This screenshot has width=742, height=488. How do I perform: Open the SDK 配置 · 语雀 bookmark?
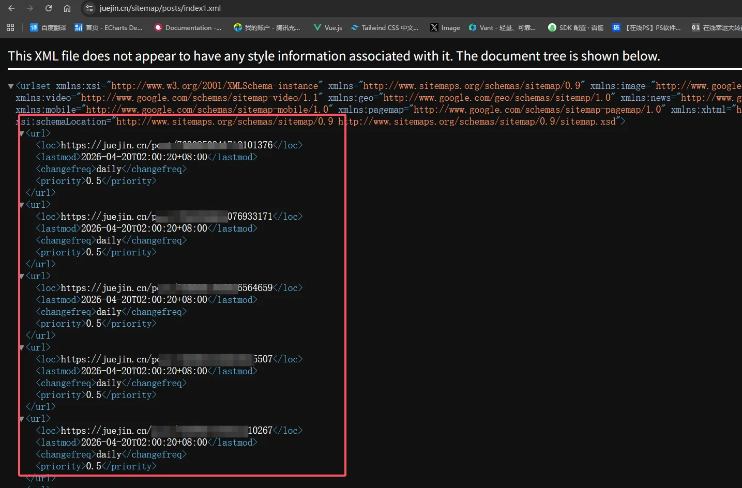(576, 27)
